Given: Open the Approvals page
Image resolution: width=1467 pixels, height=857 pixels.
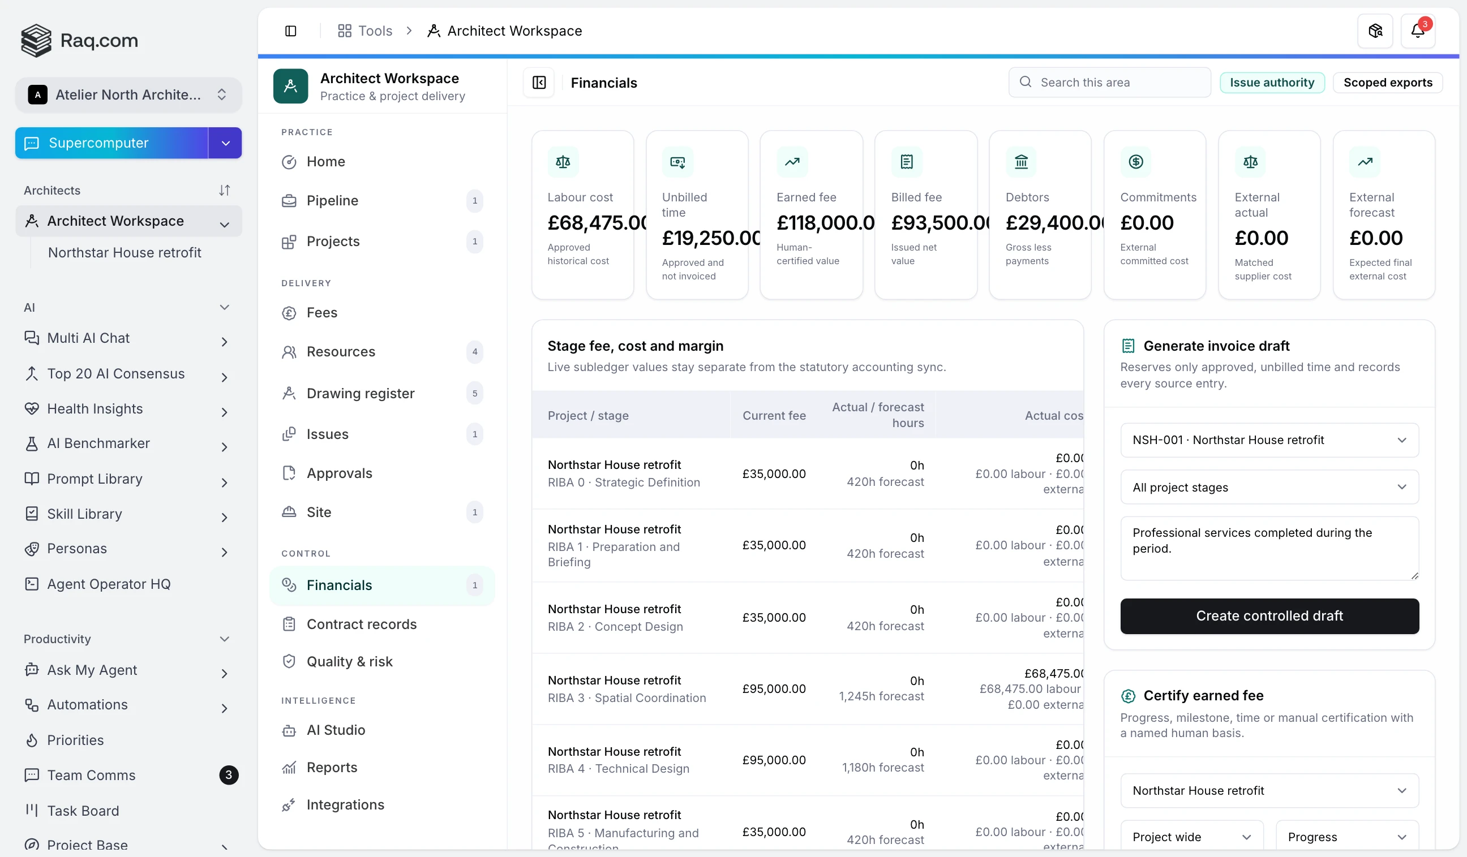Looking at the screenshot, I should click(x=382, y=473).
